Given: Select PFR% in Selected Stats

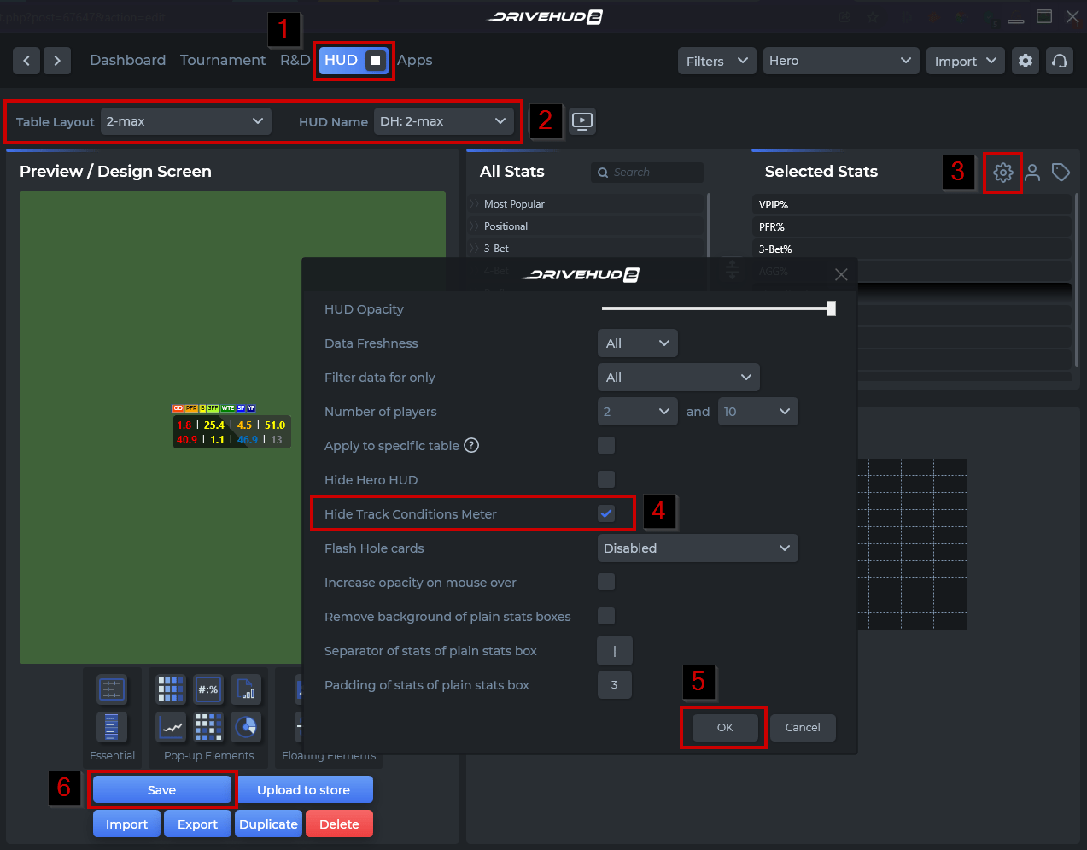Looking at the screenshot, I should point(912,226).
